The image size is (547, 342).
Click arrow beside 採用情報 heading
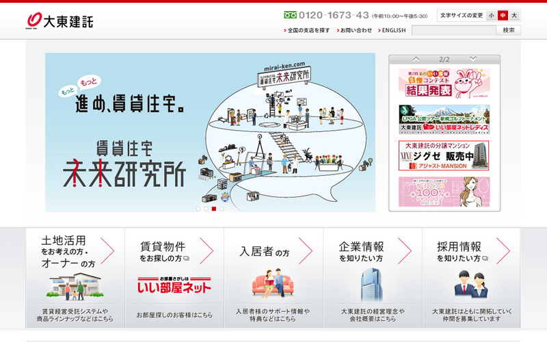tap(503, 250)
